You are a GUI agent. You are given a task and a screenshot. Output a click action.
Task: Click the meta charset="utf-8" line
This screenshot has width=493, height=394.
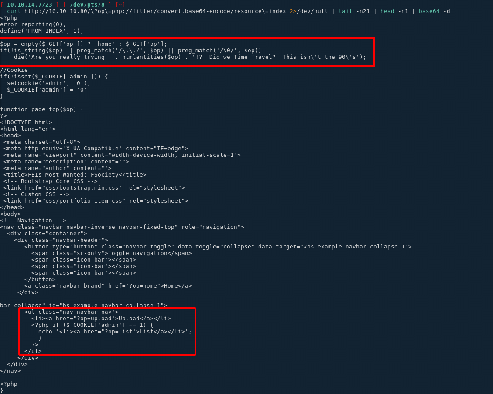pos(42,142)
